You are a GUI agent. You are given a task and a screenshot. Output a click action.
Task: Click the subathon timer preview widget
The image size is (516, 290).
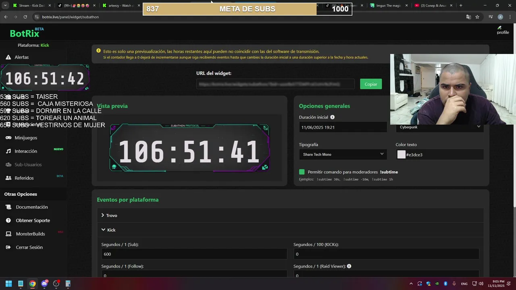(x=189, y=148)
